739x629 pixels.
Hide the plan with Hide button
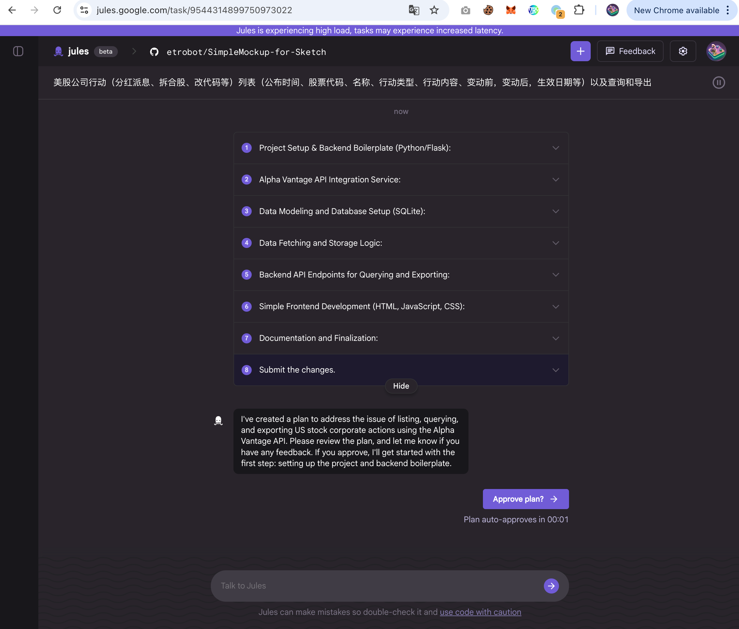401,386
